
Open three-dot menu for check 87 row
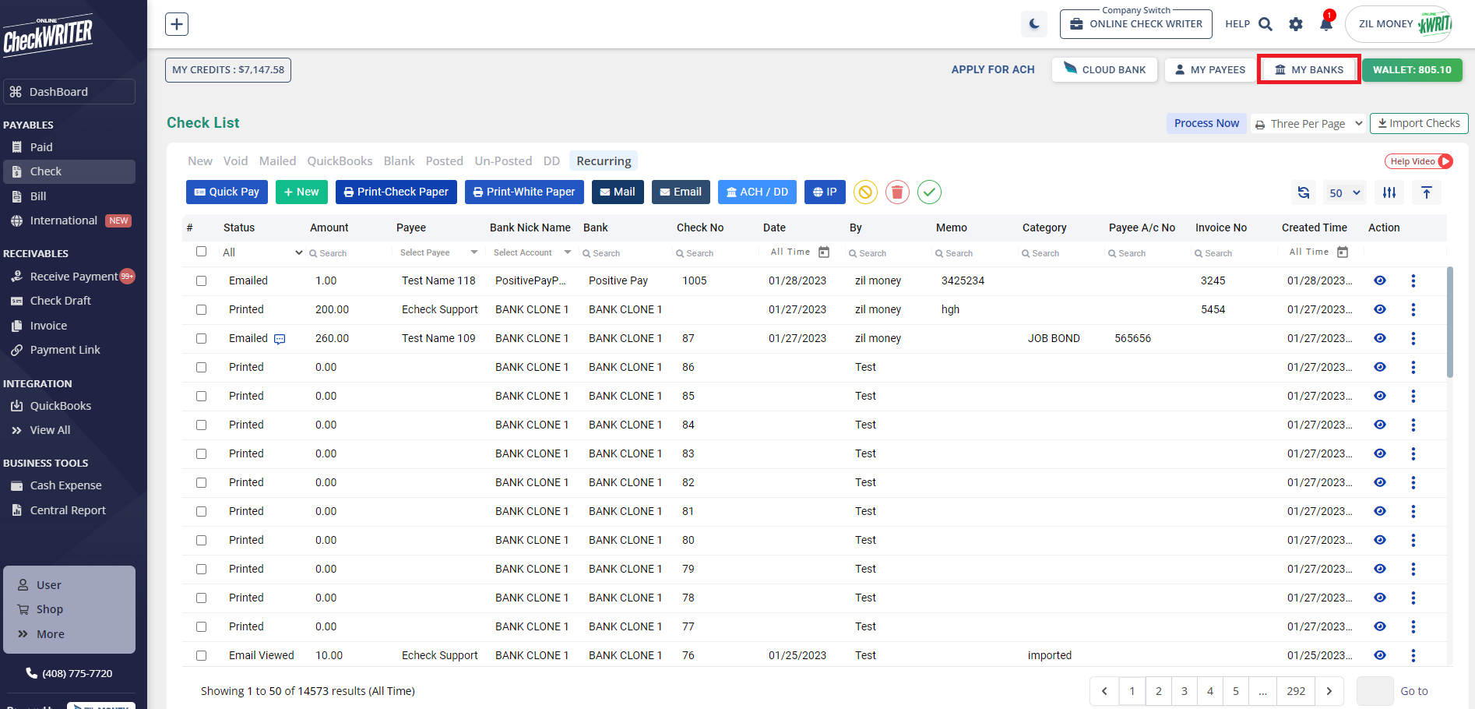(x=1413, y=338)
